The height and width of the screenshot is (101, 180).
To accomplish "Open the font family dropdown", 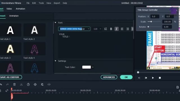I will click(89, 29).
